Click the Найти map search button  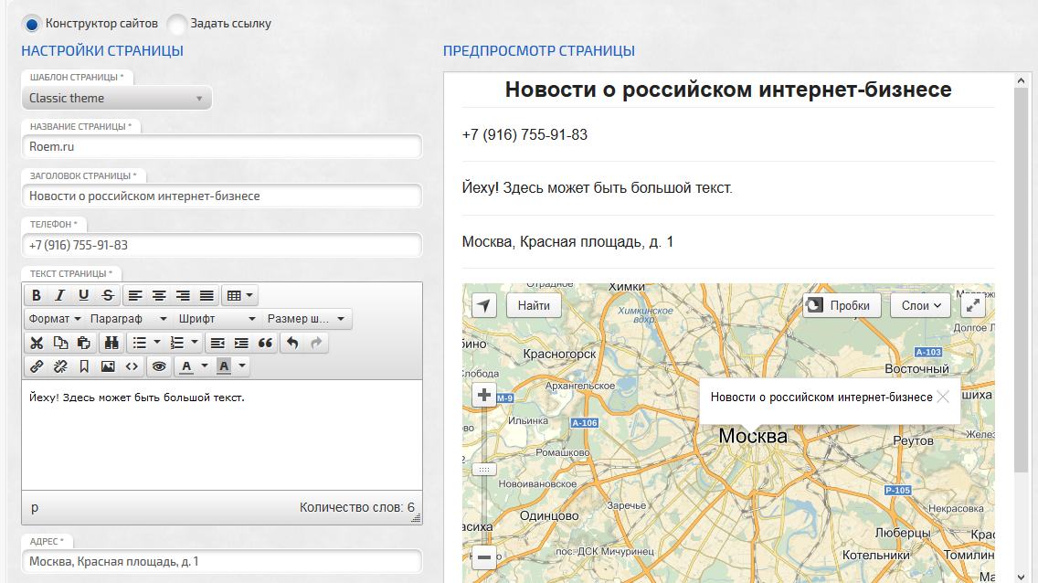pyautogui.click(x=534, y=305)
